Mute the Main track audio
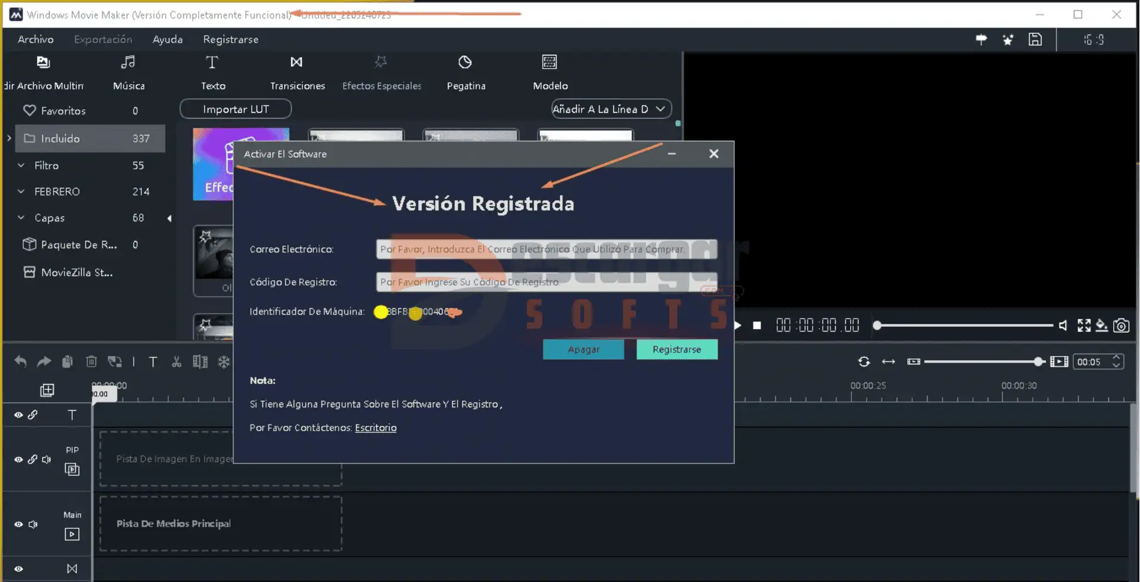Viewport: 1140px width, 582px height. point(33,524)
